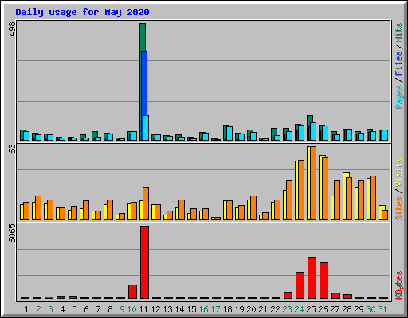The width and height of the screenshot is (408, 318).
Task: Click day label 13 on the axis
Action: click(x=167, y=309)
